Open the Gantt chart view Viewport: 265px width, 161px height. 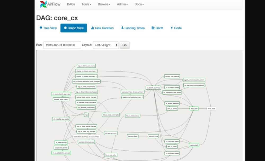(x=157, y=28)
